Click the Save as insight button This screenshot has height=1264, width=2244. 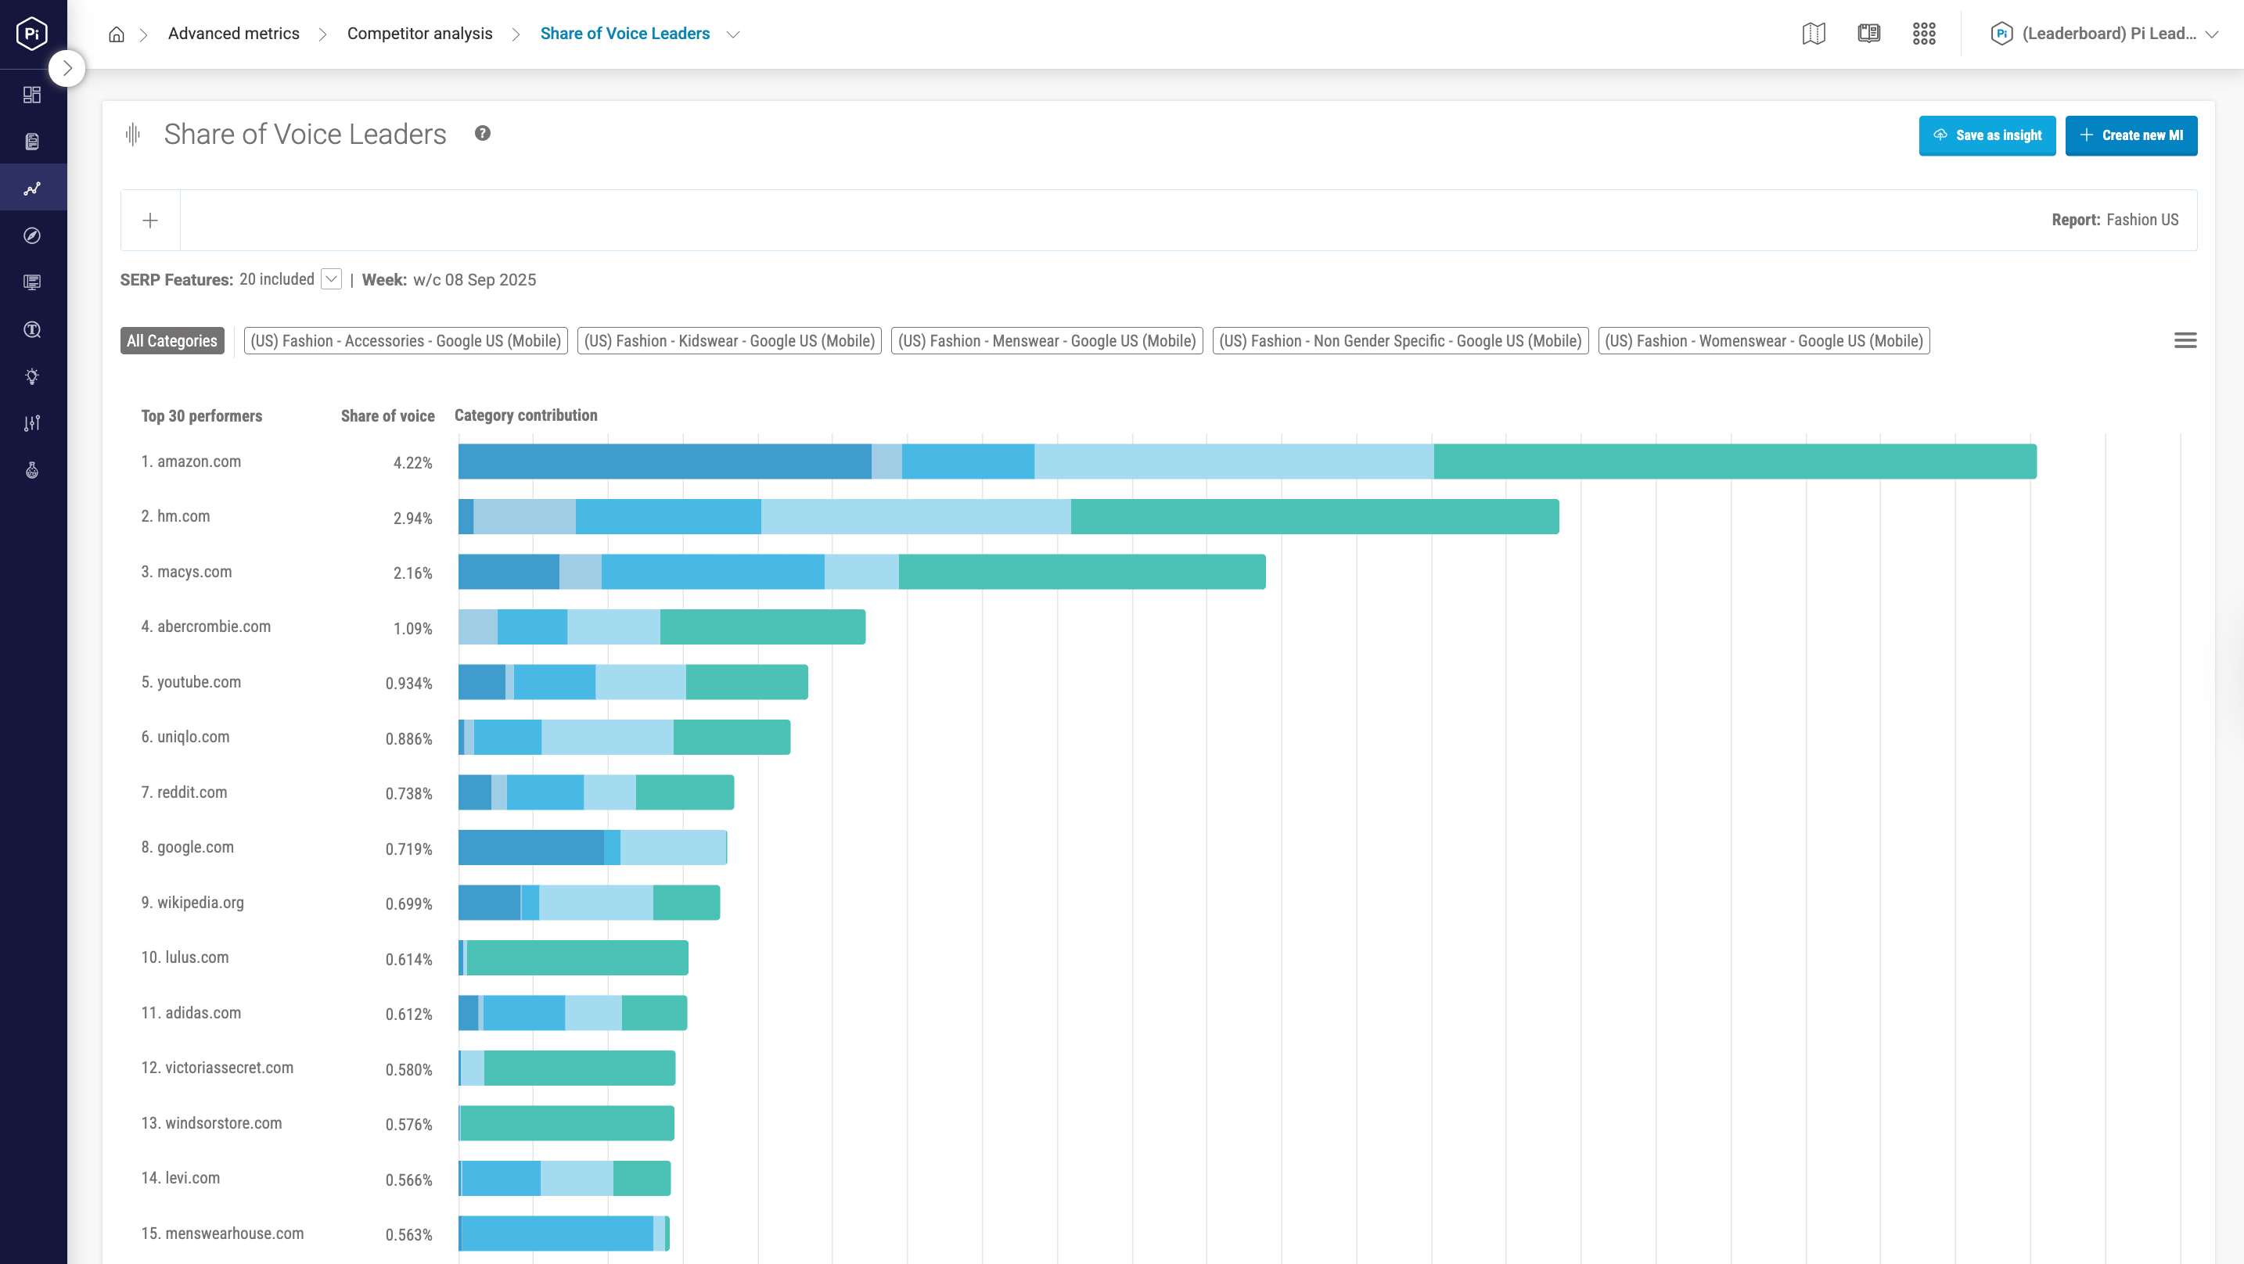coord(1986,135)
